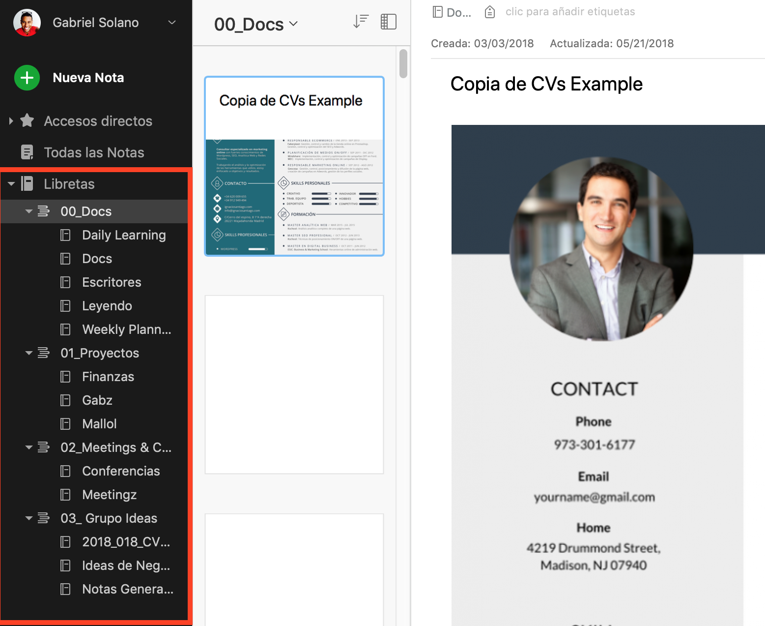Screen dimensions: 765x626
Task: Click the star icon of Accesos directos
Action: 27,120
